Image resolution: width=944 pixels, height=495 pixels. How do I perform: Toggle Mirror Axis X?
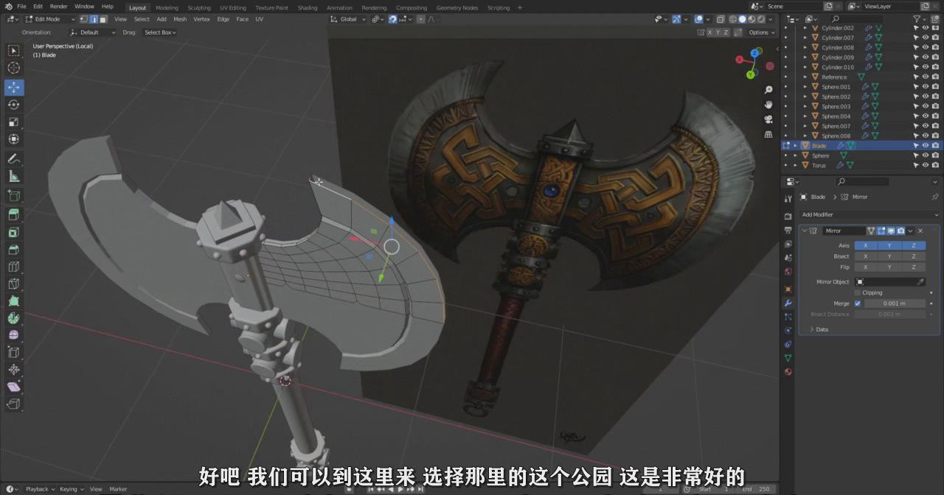coord(866,245)
